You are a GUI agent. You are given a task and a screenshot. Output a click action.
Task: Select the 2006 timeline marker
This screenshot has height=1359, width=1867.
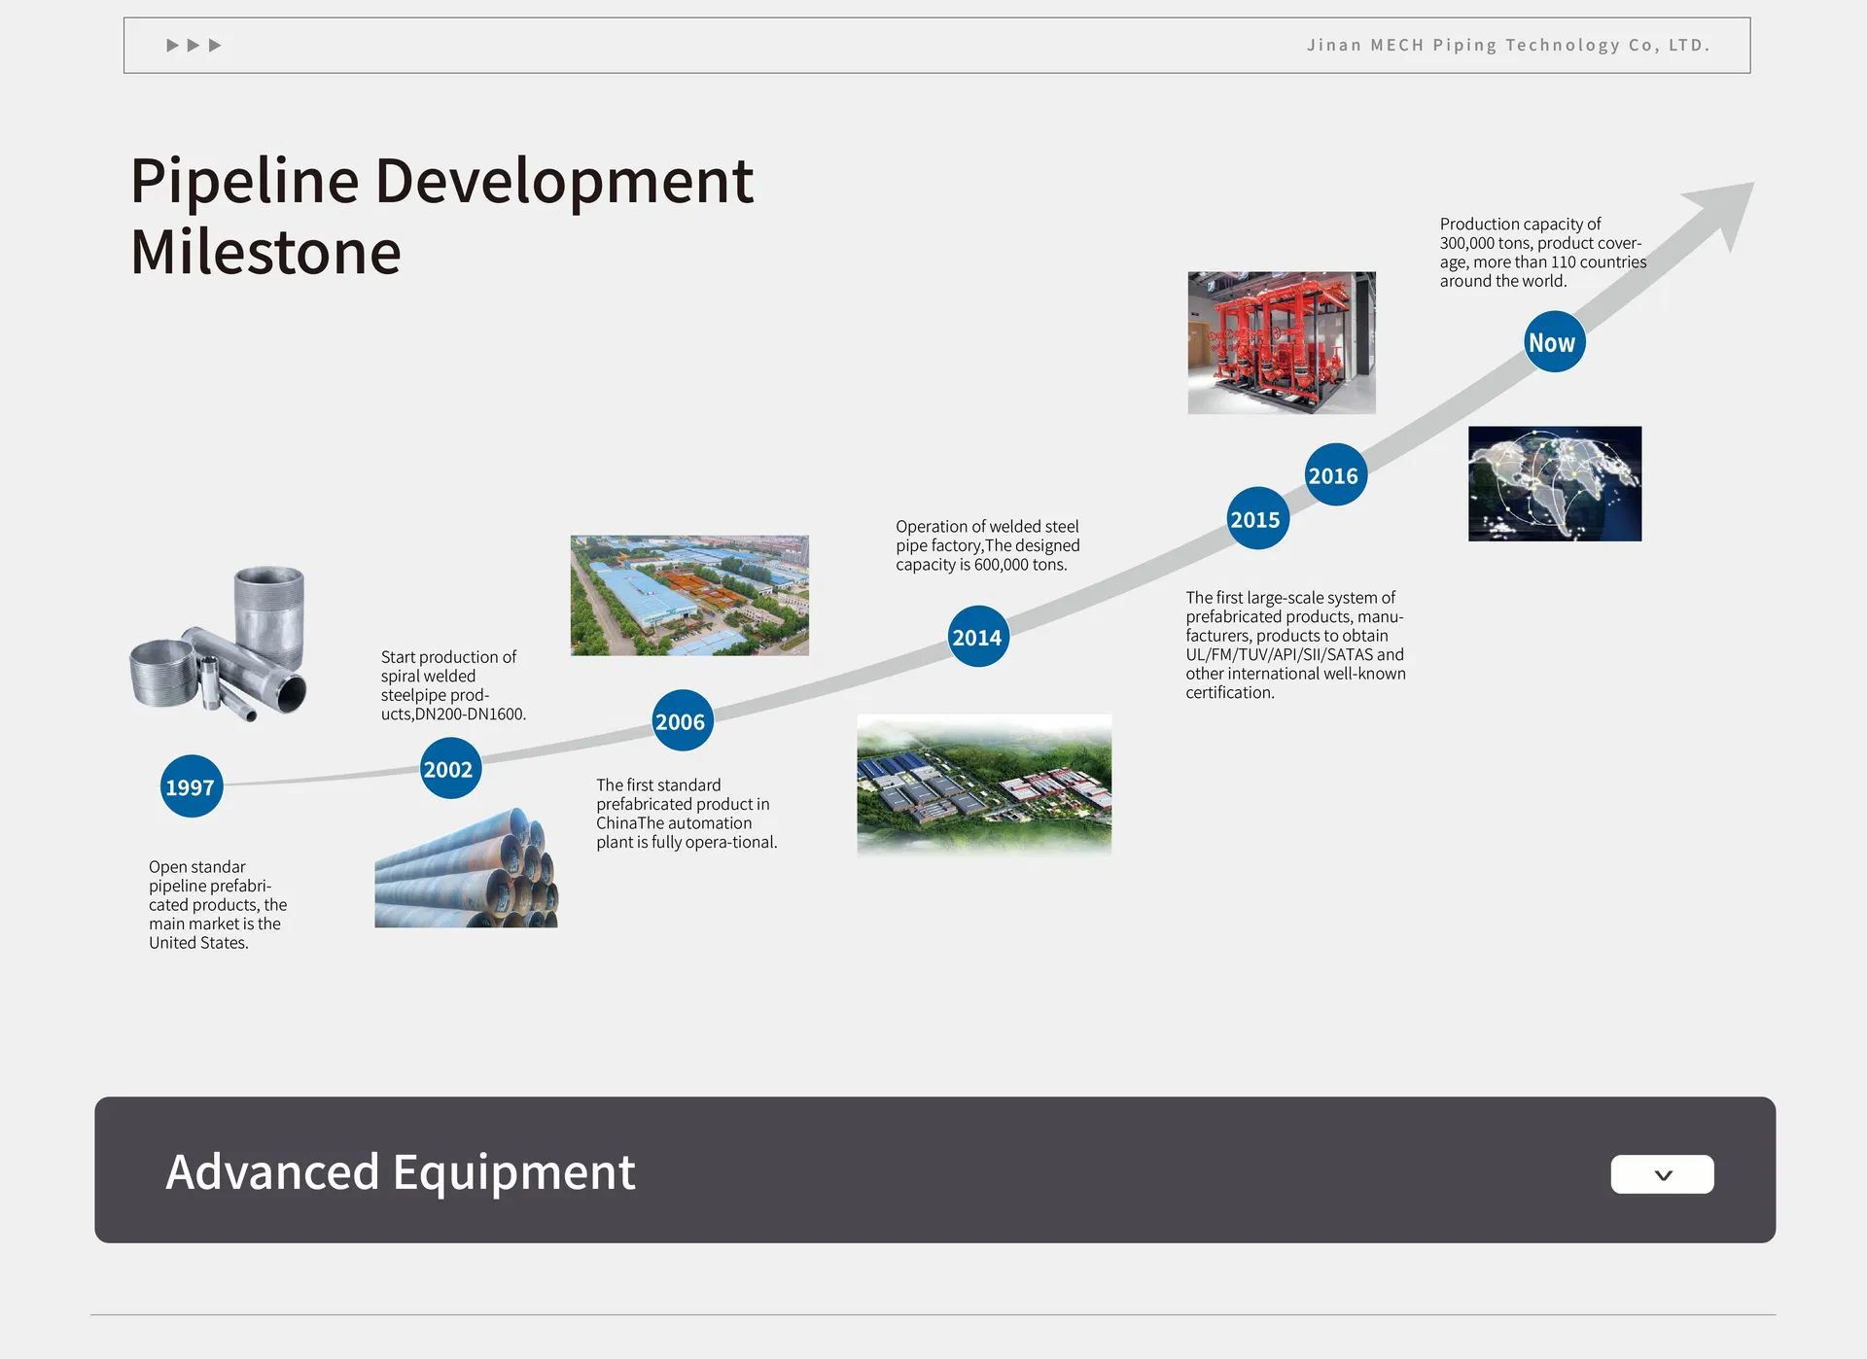pos(681,721)
